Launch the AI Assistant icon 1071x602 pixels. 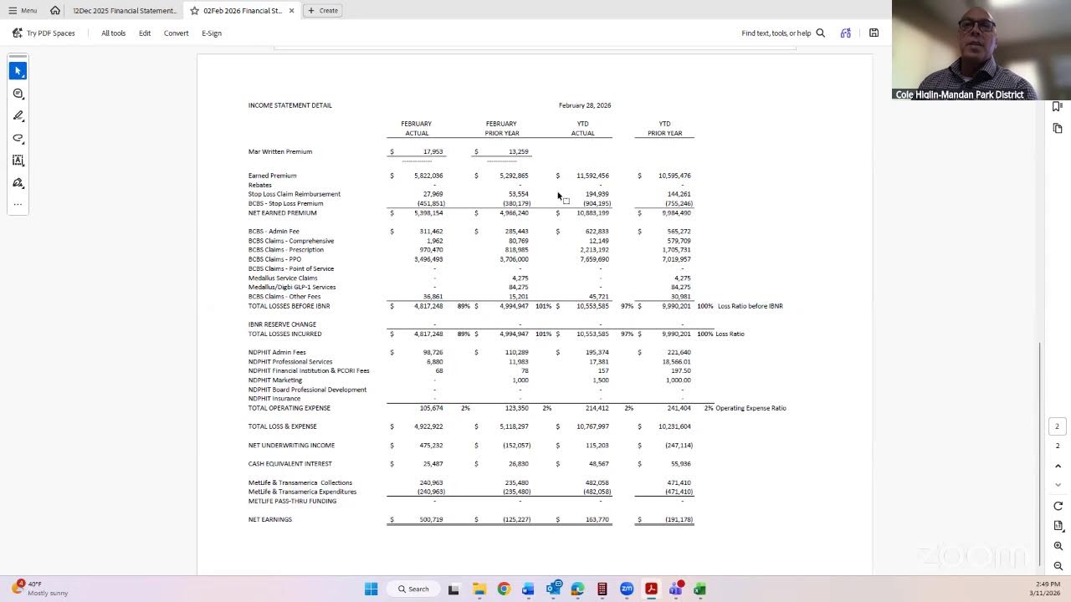(846, 33)
